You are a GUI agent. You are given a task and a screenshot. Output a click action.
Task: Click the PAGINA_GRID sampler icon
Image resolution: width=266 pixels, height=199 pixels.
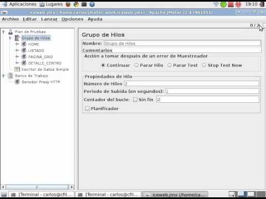coord(24,56)
